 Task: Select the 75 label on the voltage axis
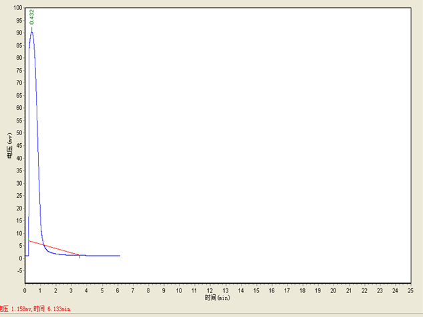(x=18, y=71)
